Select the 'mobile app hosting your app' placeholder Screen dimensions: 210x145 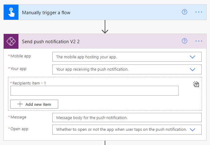[87, 57]
